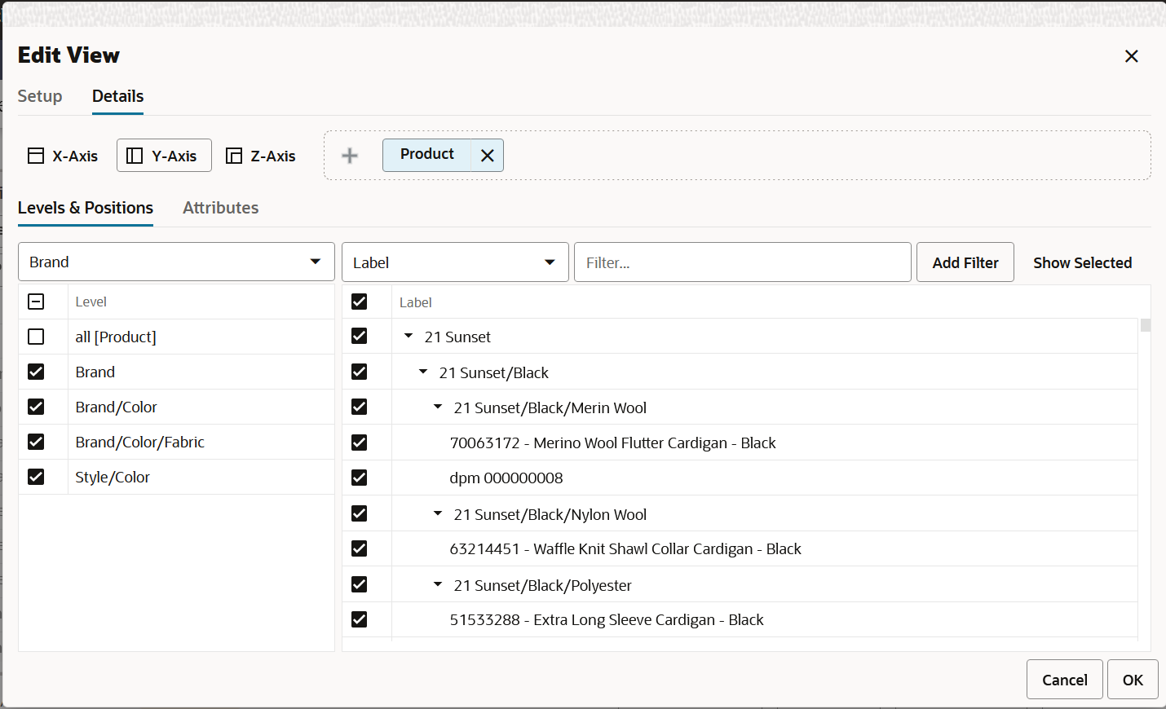The height and width of the screenshot is (709, 1166).
Task: Select the X-Axis layout icon
Action: 36,156
